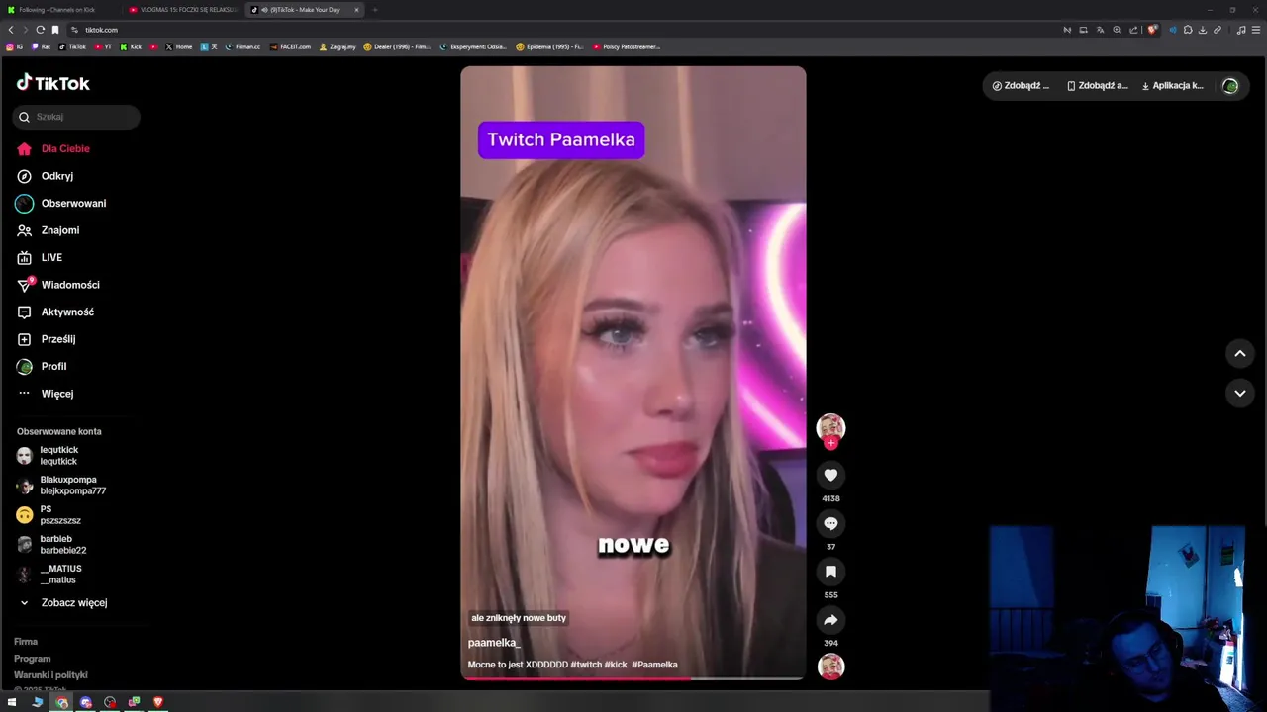Open the paamelka_ username on the video

[494, 643]
